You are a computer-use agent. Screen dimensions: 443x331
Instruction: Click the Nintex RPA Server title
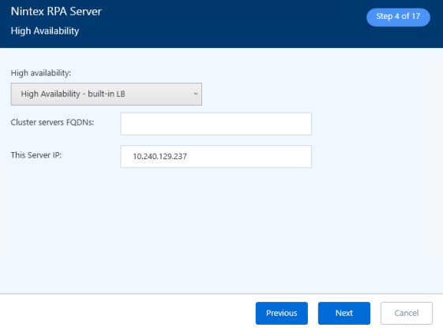[56, 11]
